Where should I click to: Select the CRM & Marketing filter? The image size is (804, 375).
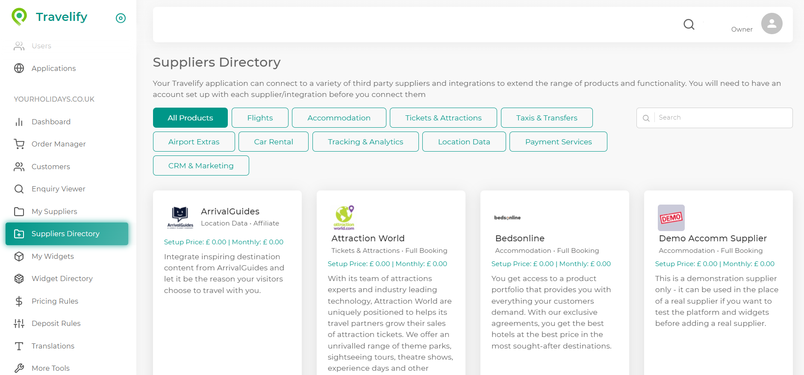tap(201, 165)
